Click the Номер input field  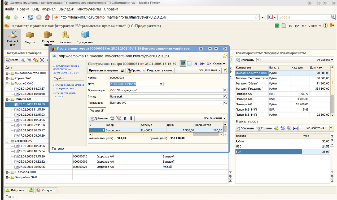coord(121,78)
